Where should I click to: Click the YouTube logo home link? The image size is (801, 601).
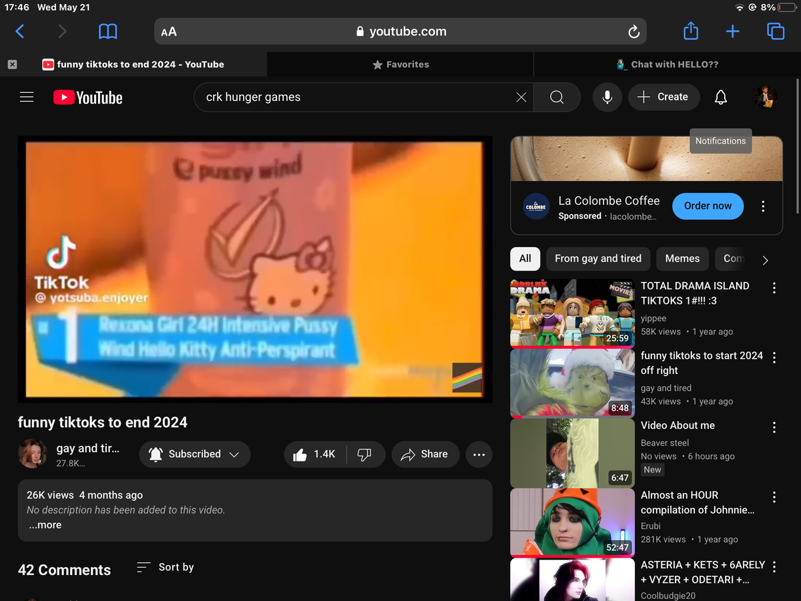point(88,97)
